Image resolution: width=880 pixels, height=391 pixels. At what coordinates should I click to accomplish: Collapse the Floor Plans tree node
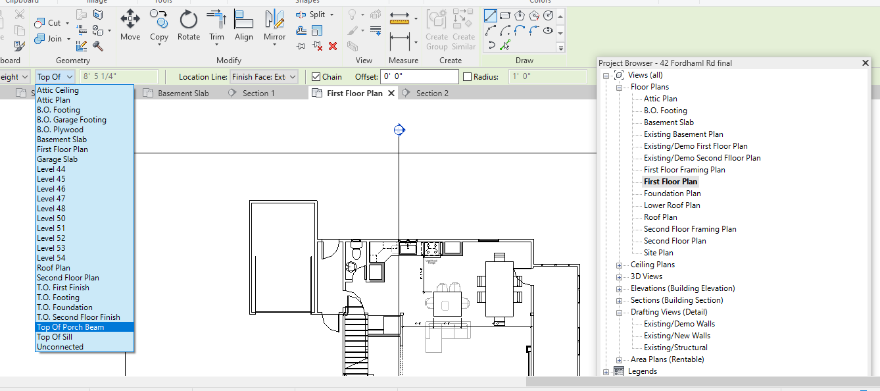point(619,87)
